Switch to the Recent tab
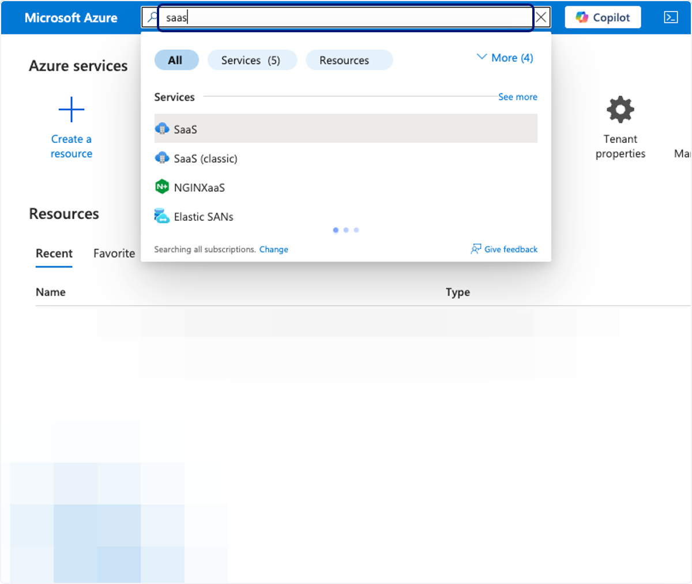This screenshot has width=692, height=584. click(x=54, y=253)
